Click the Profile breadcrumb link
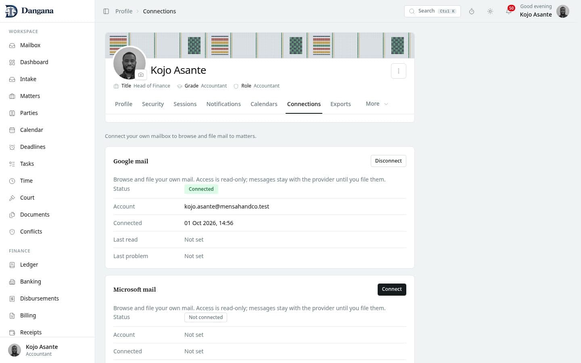 pos(124,11)
